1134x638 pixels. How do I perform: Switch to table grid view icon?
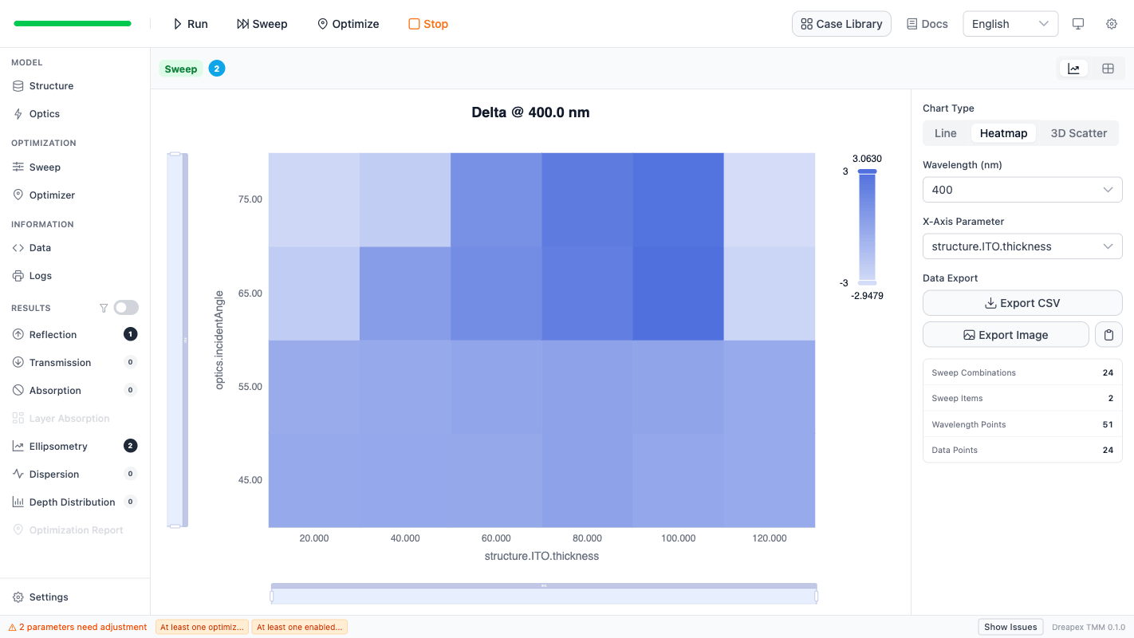[x=1108, y=69]
